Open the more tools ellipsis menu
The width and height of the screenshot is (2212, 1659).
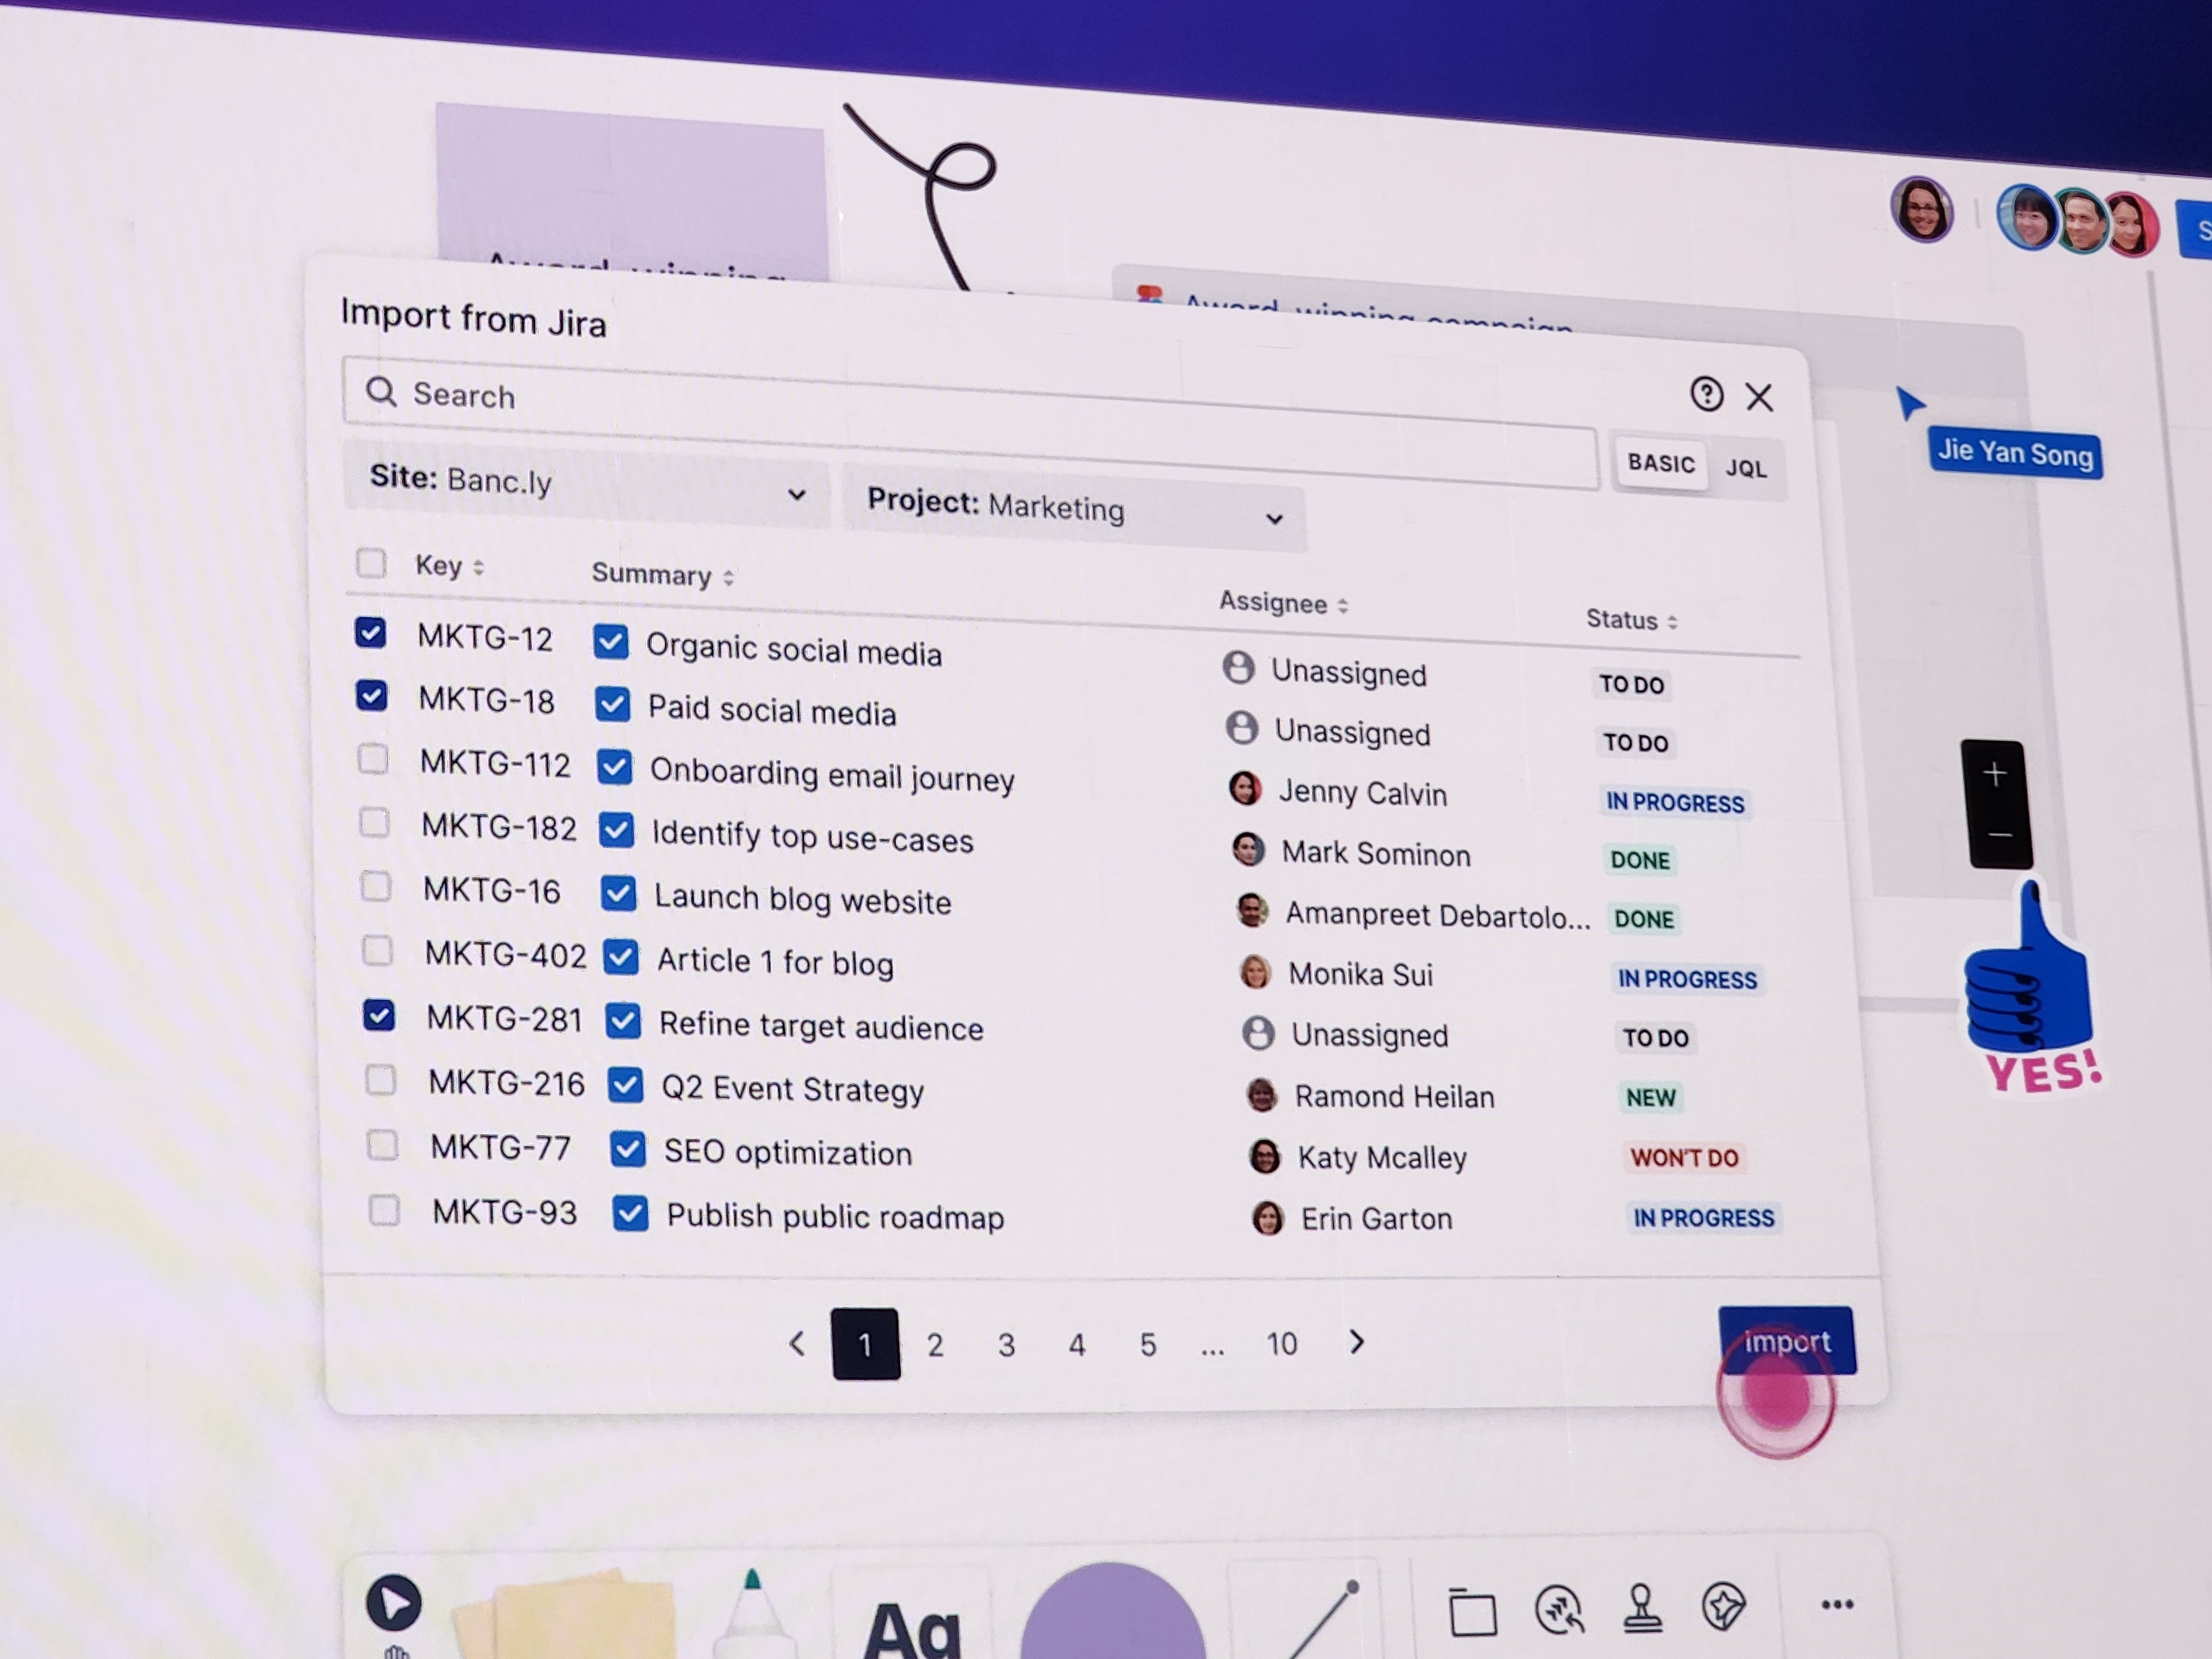point(1837,1604)
